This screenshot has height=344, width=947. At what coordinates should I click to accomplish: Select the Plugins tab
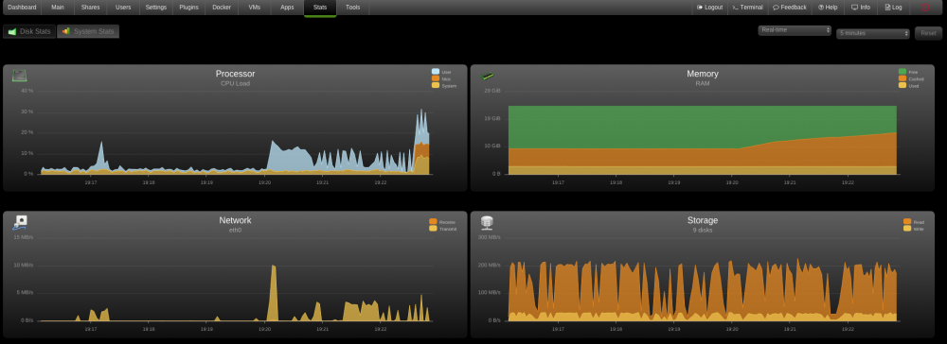tap(188, 8)
